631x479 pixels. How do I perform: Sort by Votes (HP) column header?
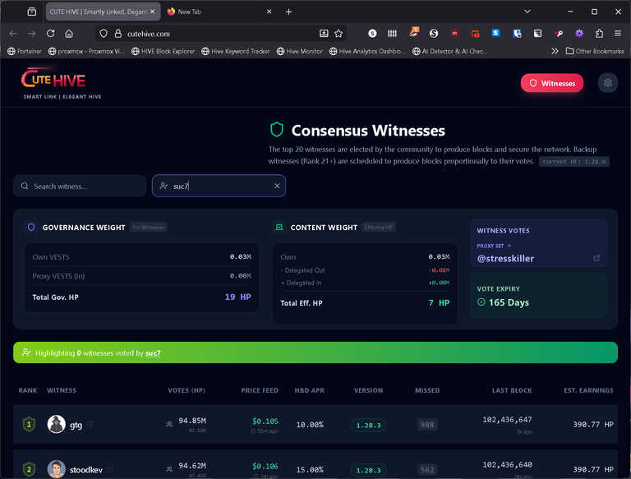pos(185,390)
